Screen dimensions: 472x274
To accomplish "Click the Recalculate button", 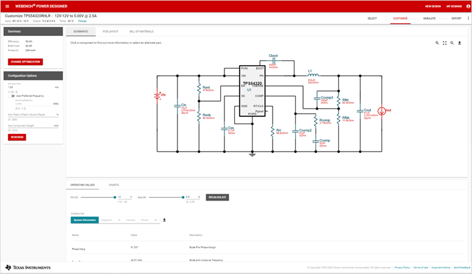I will pyautogui.click(x=217, y=197).
